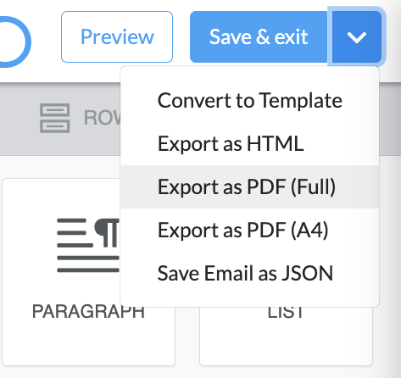Select the Paragraph content block tile
Viewport: 401px width, 378px height.
pyautogui.click(x=88, y=272)
